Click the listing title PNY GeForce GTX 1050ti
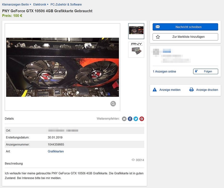Viewport: 224px width, 188px height. pyautogui.click(x=47, y=11)
